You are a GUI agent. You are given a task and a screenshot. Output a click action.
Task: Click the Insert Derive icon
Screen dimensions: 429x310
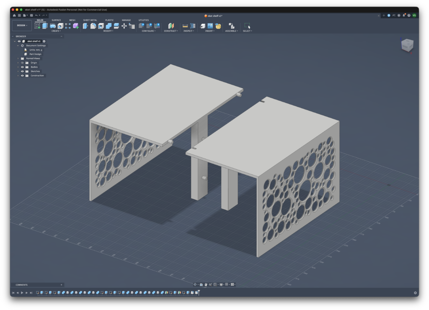203,26
